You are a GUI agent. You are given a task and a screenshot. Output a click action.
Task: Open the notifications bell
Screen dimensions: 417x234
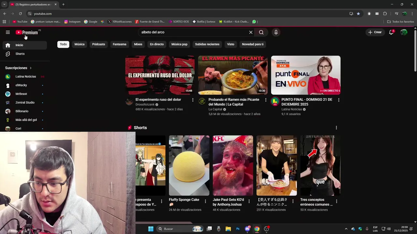point(391,32)
